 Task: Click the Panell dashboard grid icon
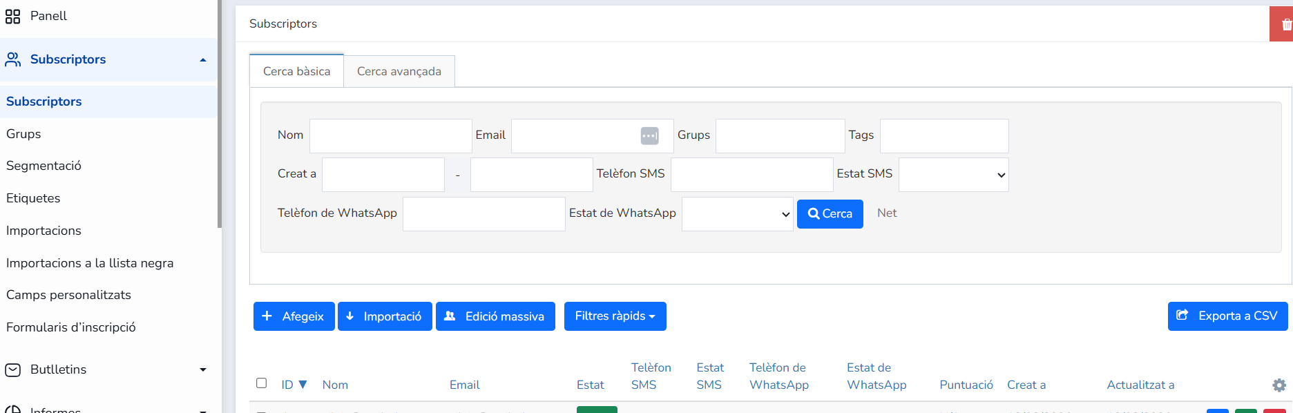click(13, 16)
